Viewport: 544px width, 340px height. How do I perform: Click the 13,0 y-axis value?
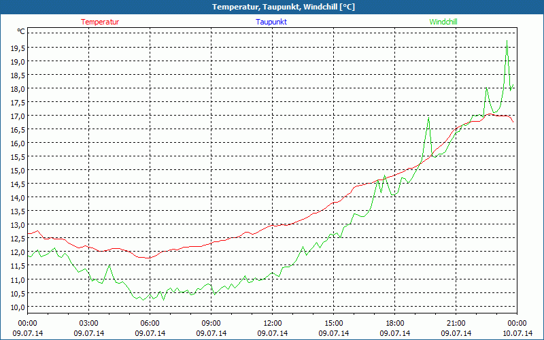click(x=18, y=225)
